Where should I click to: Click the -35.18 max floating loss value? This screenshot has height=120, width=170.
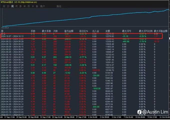click(x=125, y=36)
